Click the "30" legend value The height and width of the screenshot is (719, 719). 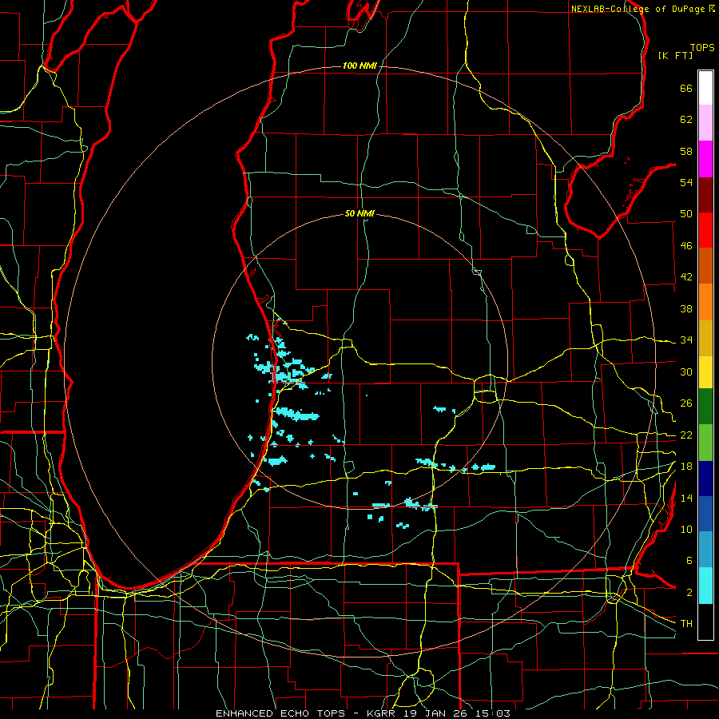[686, 371]
